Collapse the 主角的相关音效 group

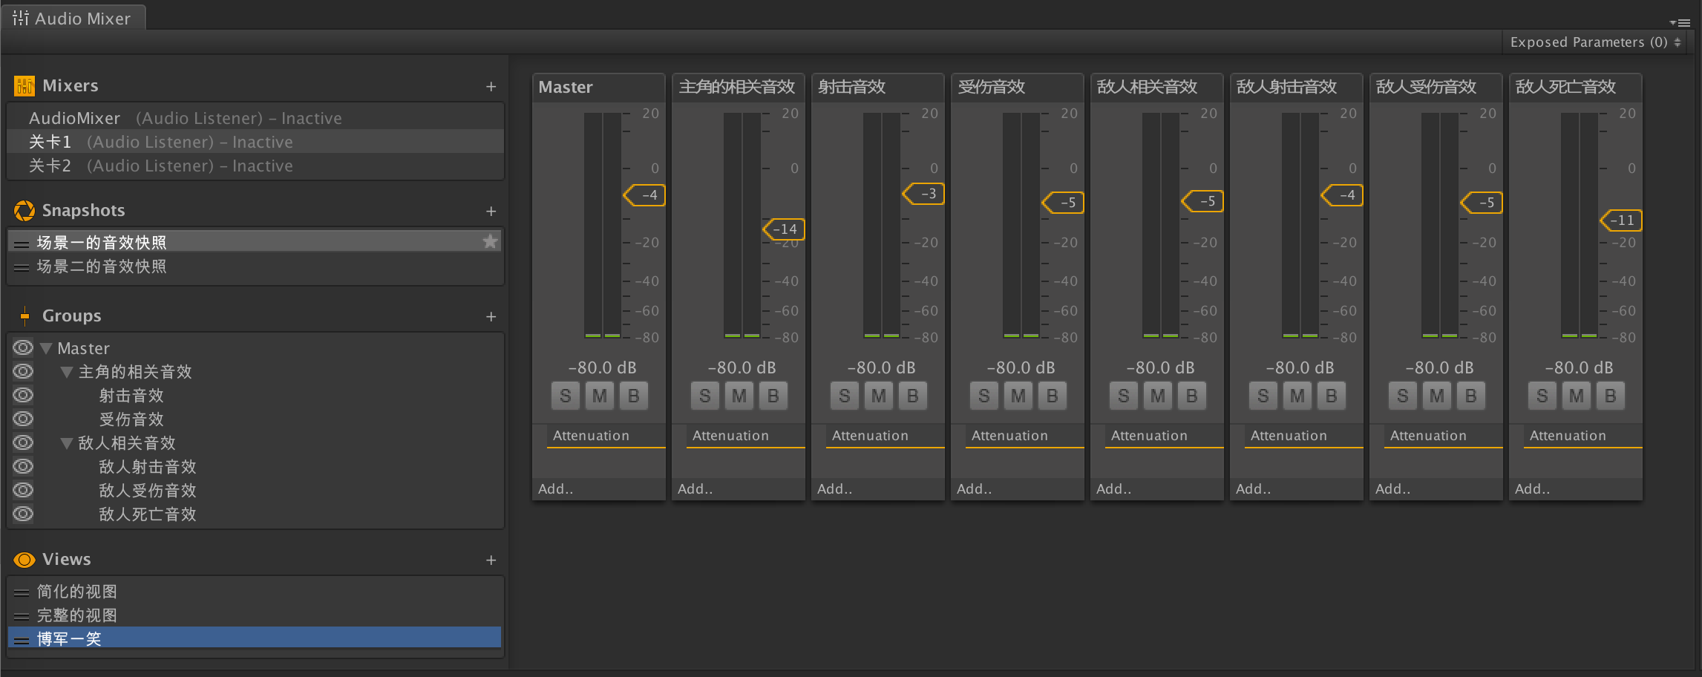click(x=67, y=372)
